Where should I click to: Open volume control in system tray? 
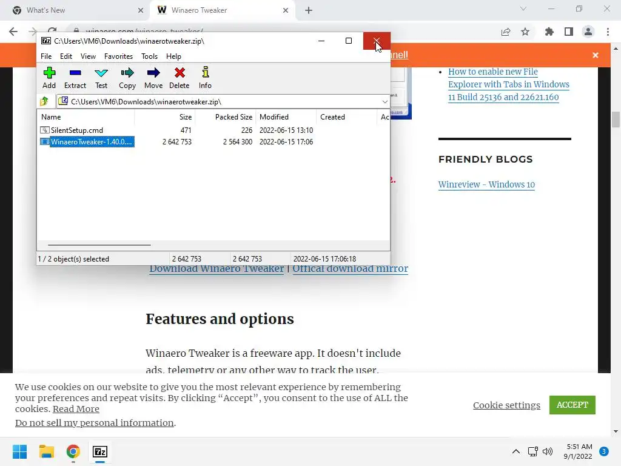pyautogui.click(x=548, y=451)
